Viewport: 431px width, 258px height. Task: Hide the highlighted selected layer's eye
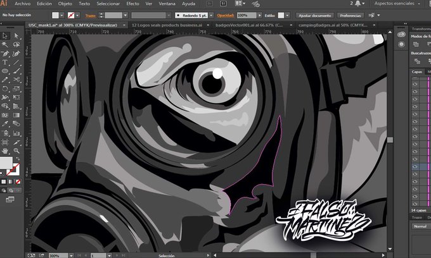(415, 166)
